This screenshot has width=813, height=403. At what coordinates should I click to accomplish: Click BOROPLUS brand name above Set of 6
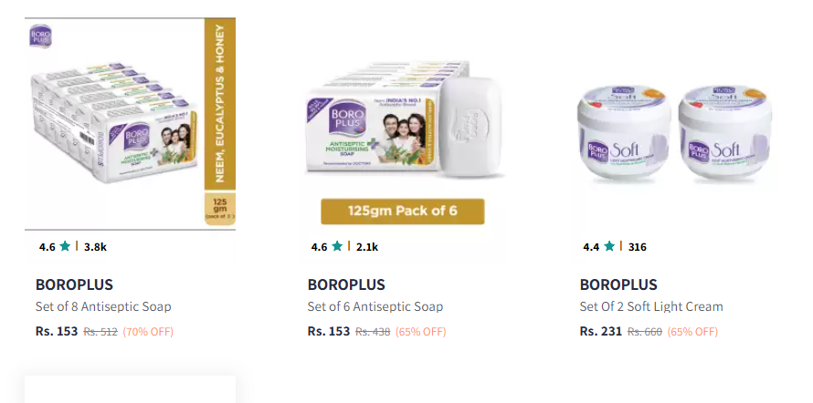coord(346,284)
